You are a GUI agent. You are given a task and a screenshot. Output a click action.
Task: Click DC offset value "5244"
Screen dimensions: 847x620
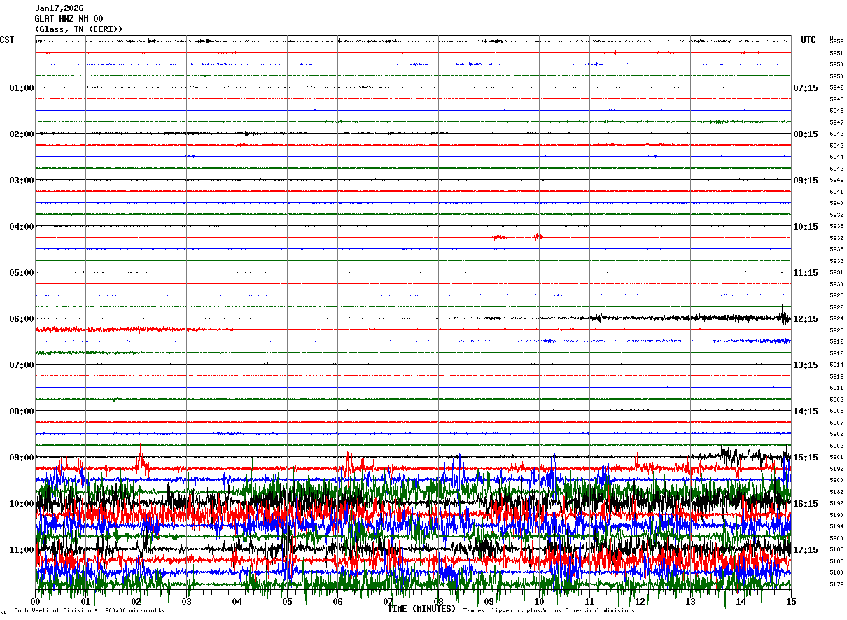836,157
